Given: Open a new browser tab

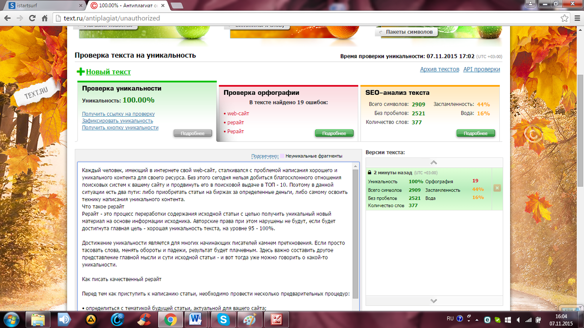Looking at the screenshot, I should [177, 5].
